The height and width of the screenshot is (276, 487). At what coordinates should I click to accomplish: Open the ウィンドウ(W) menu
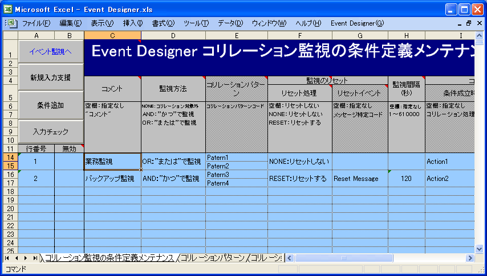[269, 23]
